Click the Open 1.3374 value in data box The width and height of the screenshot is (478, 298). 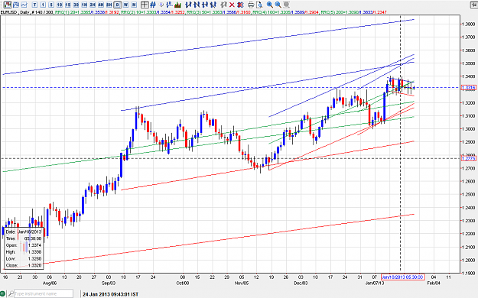[35, 245]
